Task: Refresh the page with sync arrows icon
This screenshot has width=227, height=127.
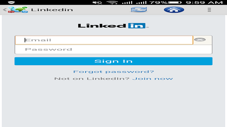Action: (139, 10)
